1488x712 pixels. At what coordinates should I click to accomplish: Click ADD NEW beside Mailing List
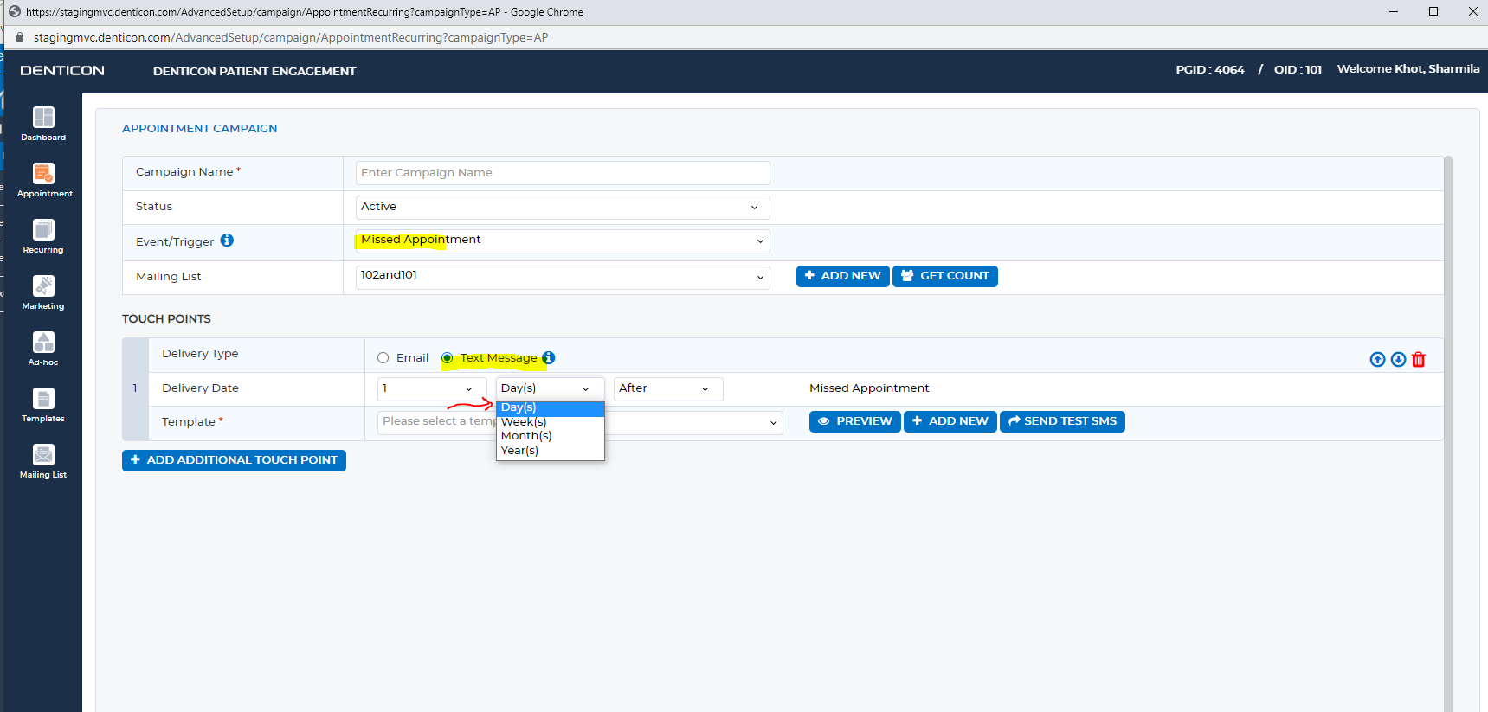click(x=842, y=276)
